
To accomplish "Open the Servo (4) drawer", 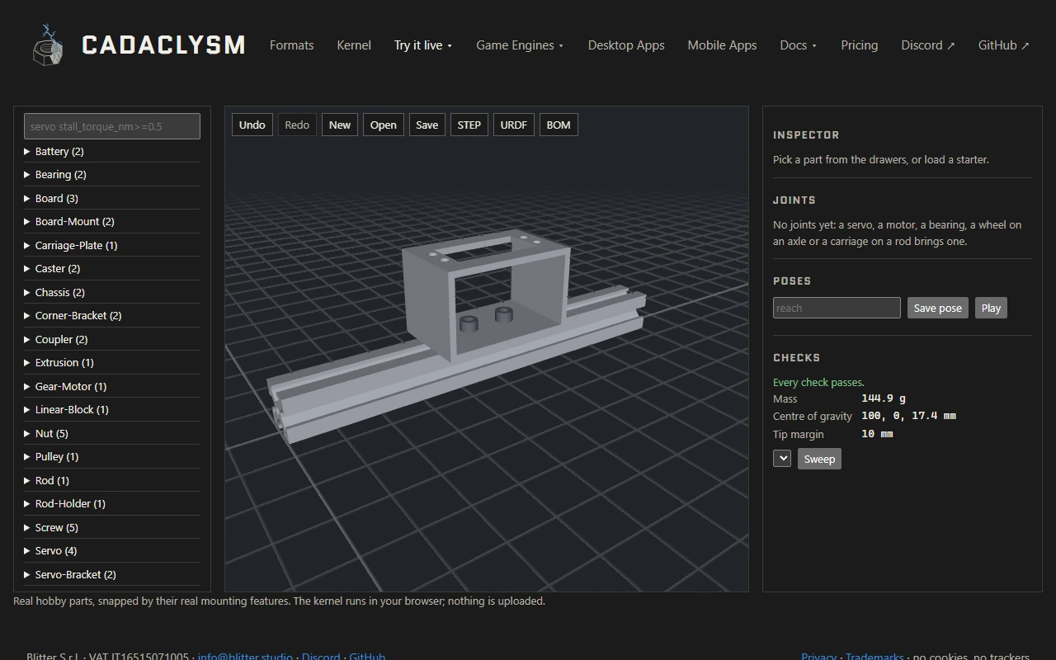I will coord(112,551).
